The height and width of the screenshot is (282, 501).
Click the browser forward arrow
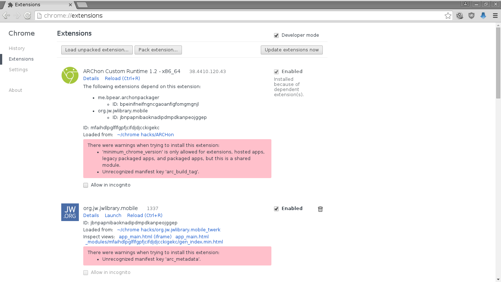point(17,15)
